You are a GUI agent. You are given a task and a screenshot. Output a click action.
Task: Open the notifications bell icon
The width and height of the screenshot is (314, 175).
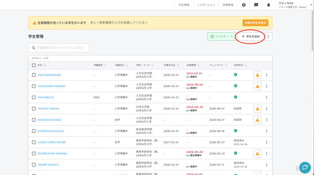(x=269, y=5)
